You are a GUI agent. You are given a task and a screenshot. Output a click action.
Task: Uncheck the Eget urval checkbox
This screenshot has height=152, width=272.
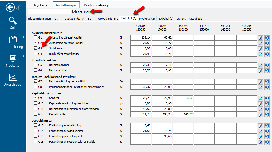(x=74, y=12)
